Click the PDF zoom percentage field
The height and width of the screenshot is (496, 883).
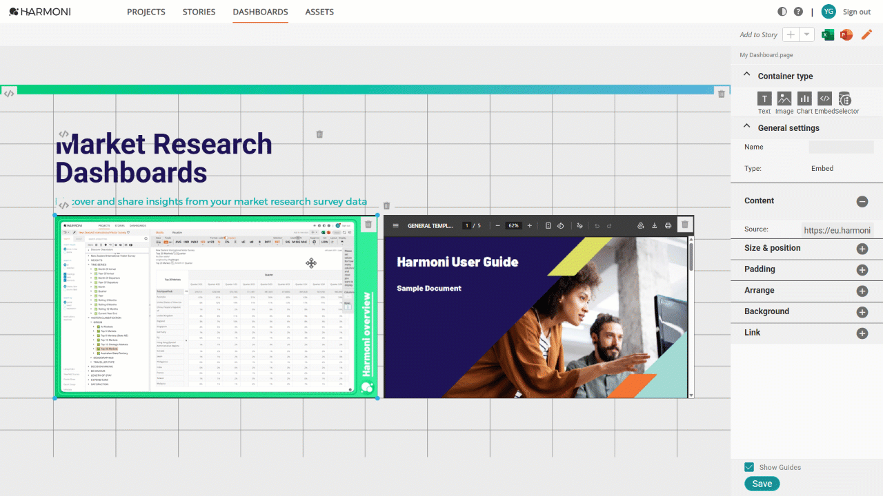[x=513, y=225]
